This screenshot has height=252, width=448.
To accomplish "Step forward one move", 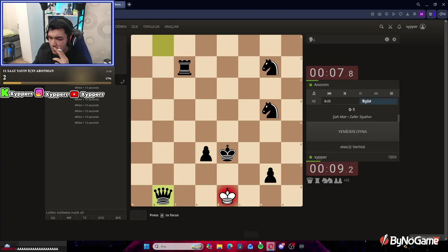I will [360, 93].
